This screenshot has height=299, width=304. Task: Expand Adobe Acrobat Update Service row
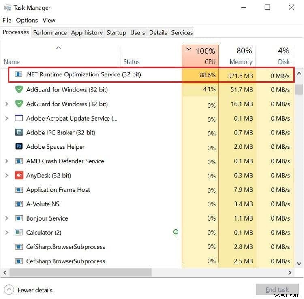(x=6, y=118)
